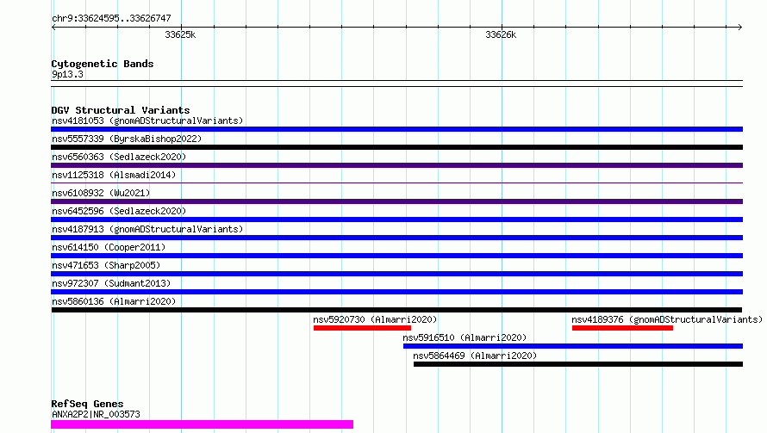Click the Cytogenetic Bands track title
Screen dimensions: 767x433
pyautogui.click(x=103, y=64)
